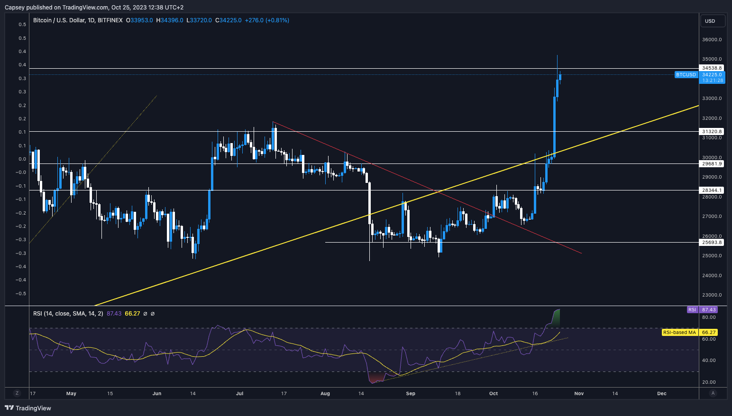Select the RSI indicator legend title
Screen dimensions: 732x416
point(68,314)
